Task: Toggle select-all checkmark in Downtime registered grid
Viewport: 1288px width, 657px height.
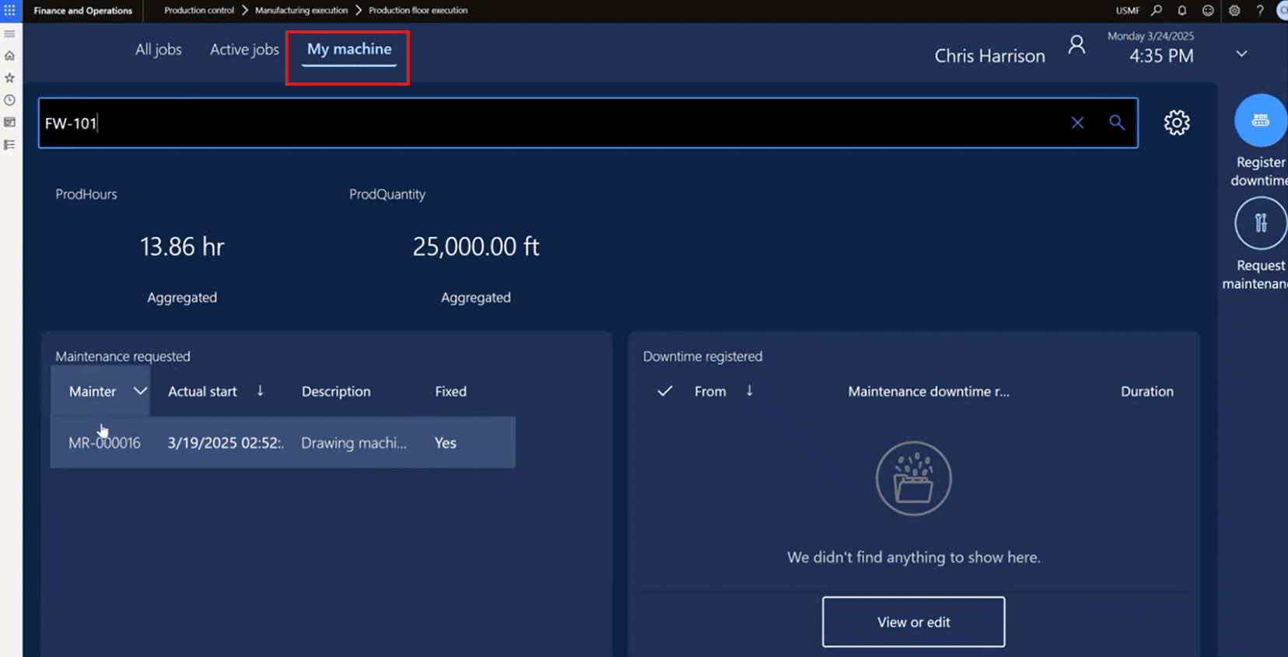Action: pos(664,391)
